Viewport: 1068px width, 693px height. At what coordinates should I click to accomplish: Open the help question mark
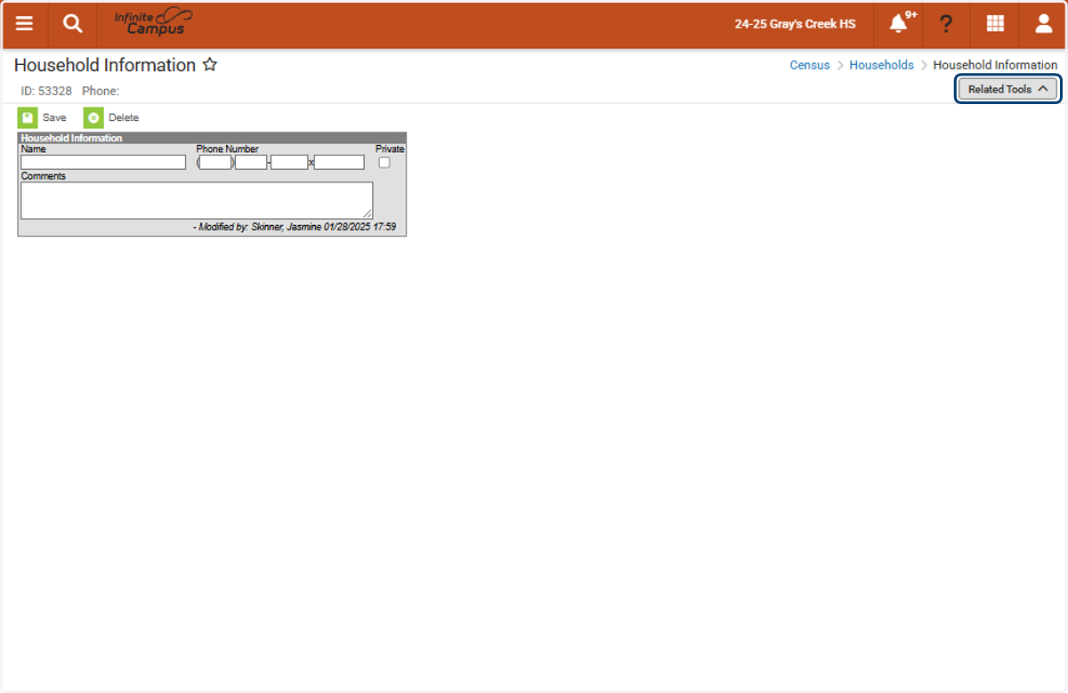click(x=946, y=24)
